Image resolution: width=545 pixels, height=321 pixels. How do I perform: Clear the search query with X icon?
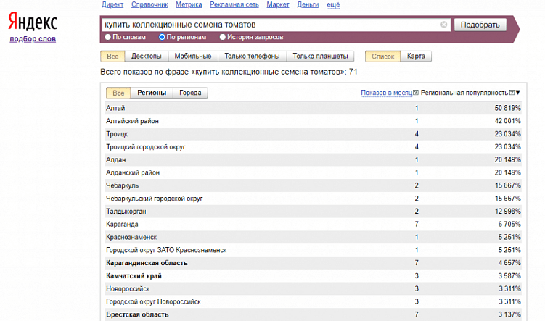[x=443, y=25]
